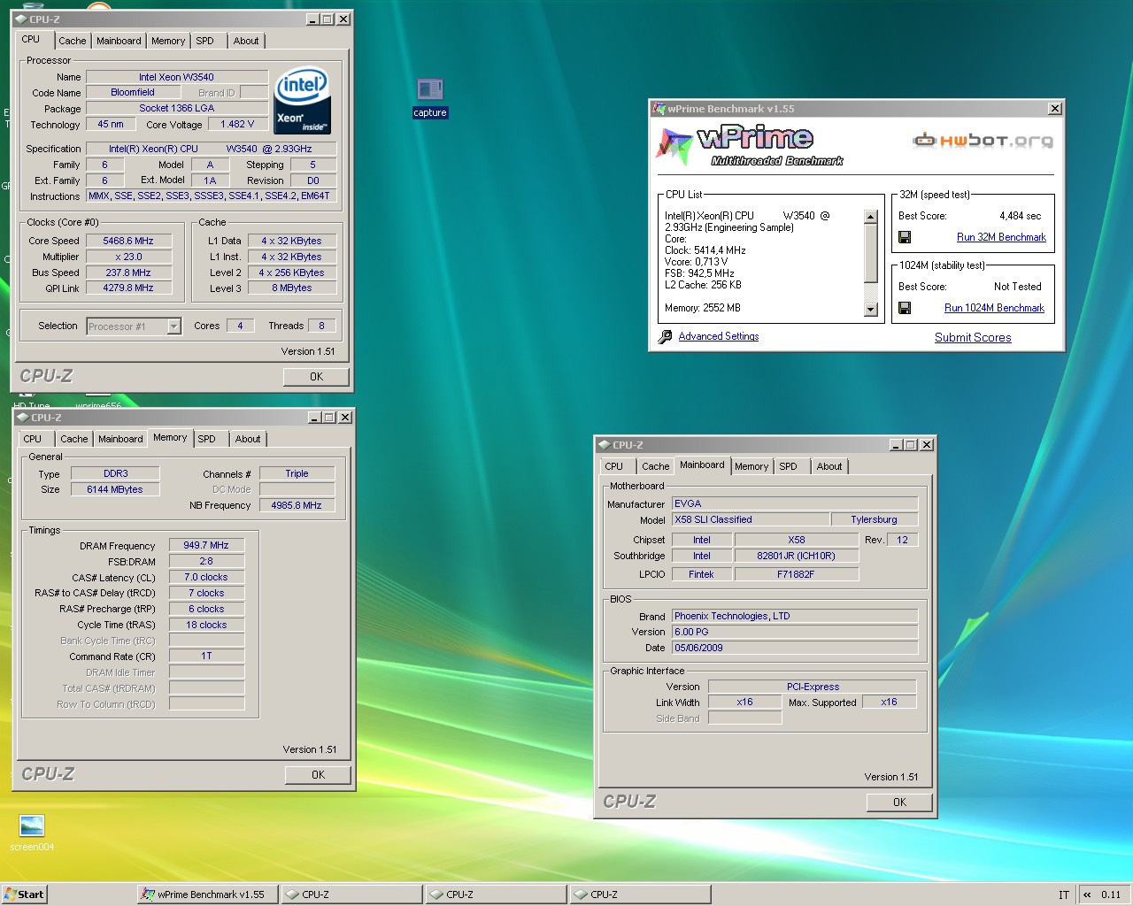
Task: Open About tab in top CPU-Z window
Action: point(246,41)
